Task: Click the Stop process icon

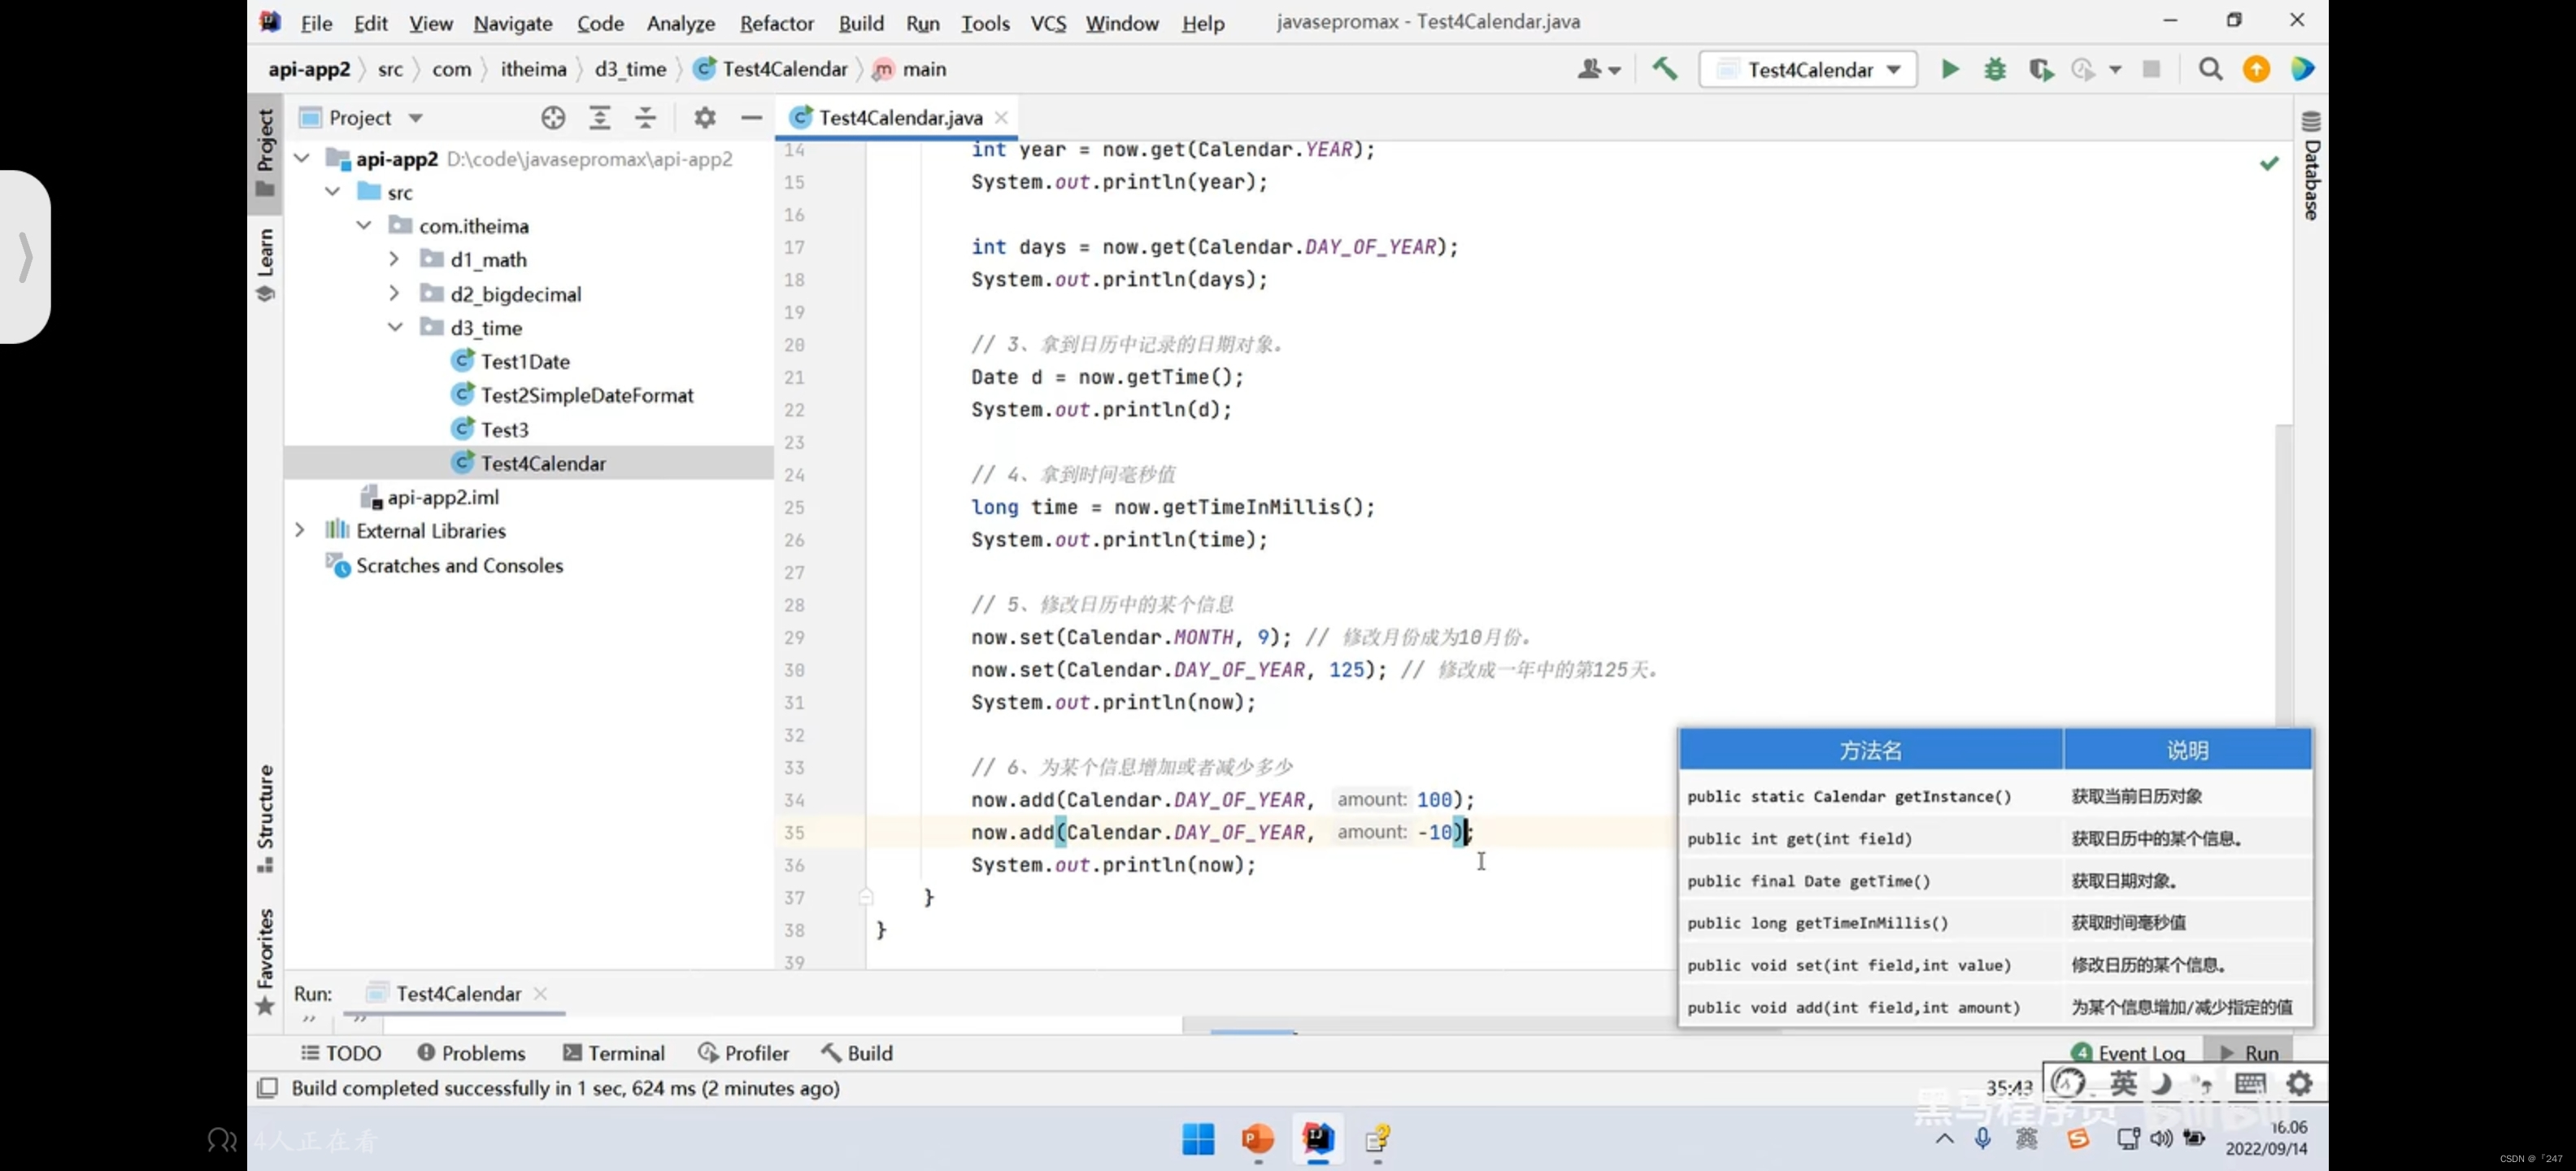Action: click(x=2151, y=69)
